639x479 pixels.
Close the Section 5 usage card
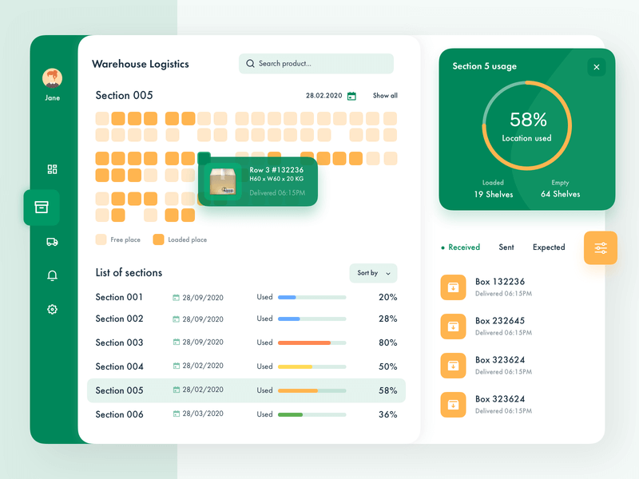596,66
